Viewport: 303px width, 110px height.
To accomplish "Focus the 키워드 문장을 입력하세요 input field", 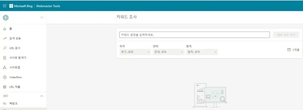I will pos(194,35).
